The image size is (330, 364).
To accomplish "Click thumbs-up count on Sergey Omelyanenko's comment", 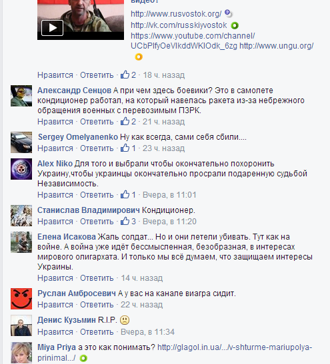I will pos(133,148).
